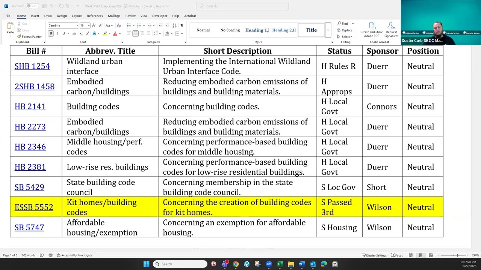Expand the Styles gallery more arrow
This screenshot has width=481, height=270.
pyautogui.click(x=328, y=30)
